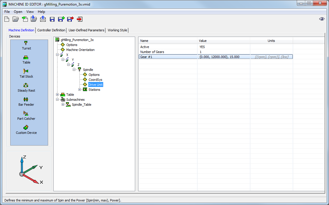Click the Units column header
The width and height of the screenshot is (329, 205).
271,41
